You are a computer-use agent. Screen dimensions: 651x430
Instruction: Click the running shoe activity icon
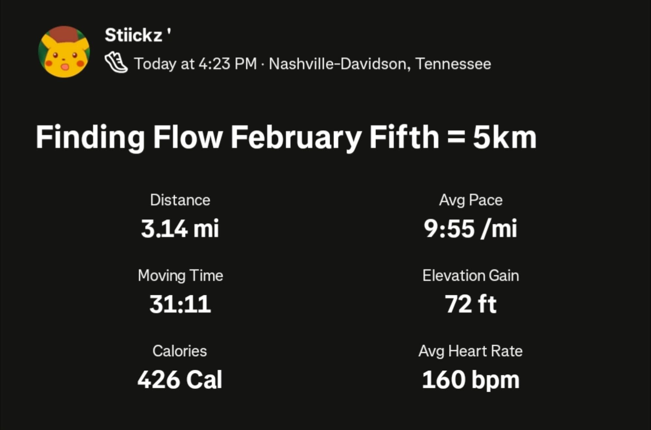click(x=116, y=62)
